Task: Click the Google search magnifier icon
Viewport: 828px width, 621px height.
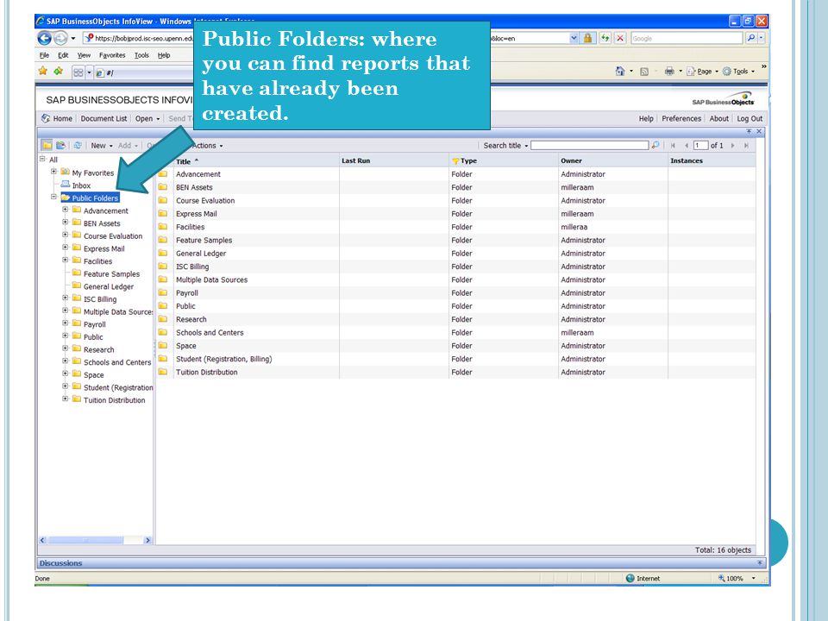Action: pyautogui.click(x=751, y=38)
